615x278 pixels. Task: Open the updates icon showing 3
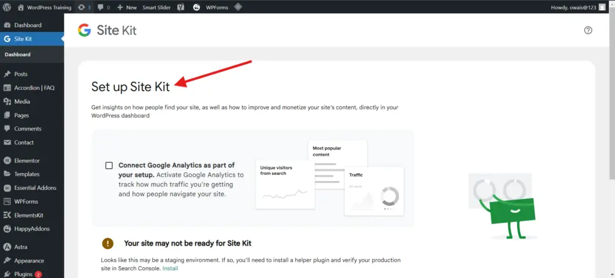tap(81, 7)
